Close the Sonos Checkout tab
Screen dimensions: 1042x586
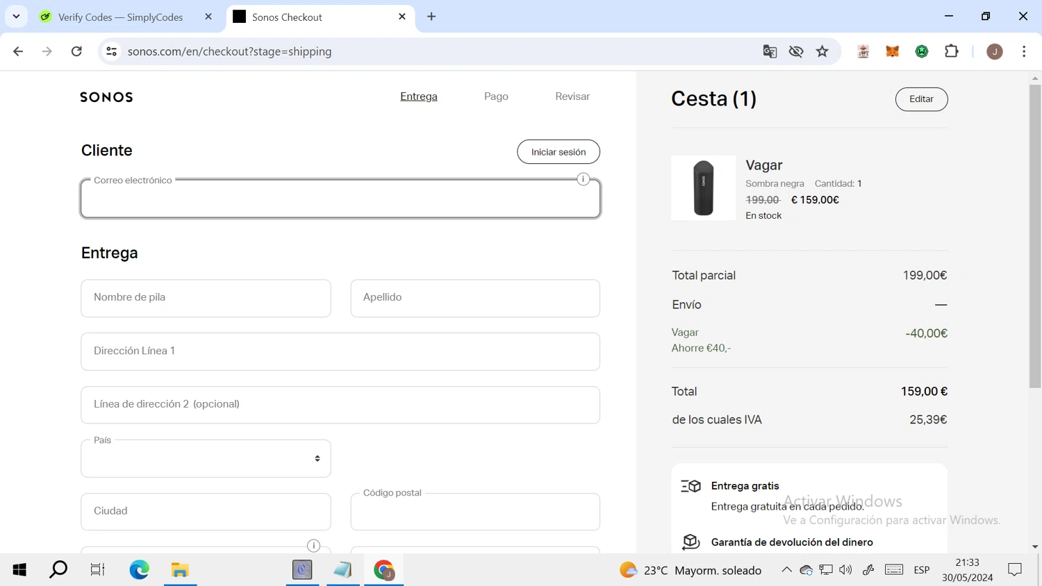coord(402,17)
